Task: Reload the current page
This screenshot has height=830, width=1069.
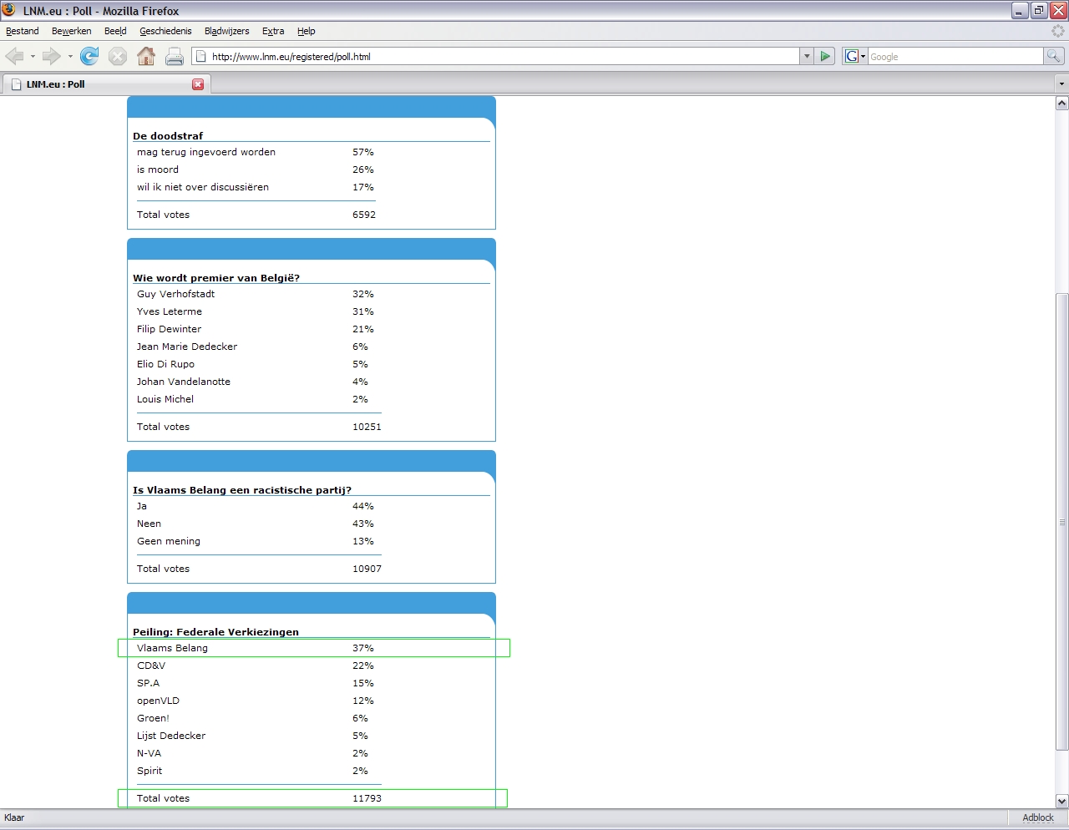Action: tap(89, 57)
